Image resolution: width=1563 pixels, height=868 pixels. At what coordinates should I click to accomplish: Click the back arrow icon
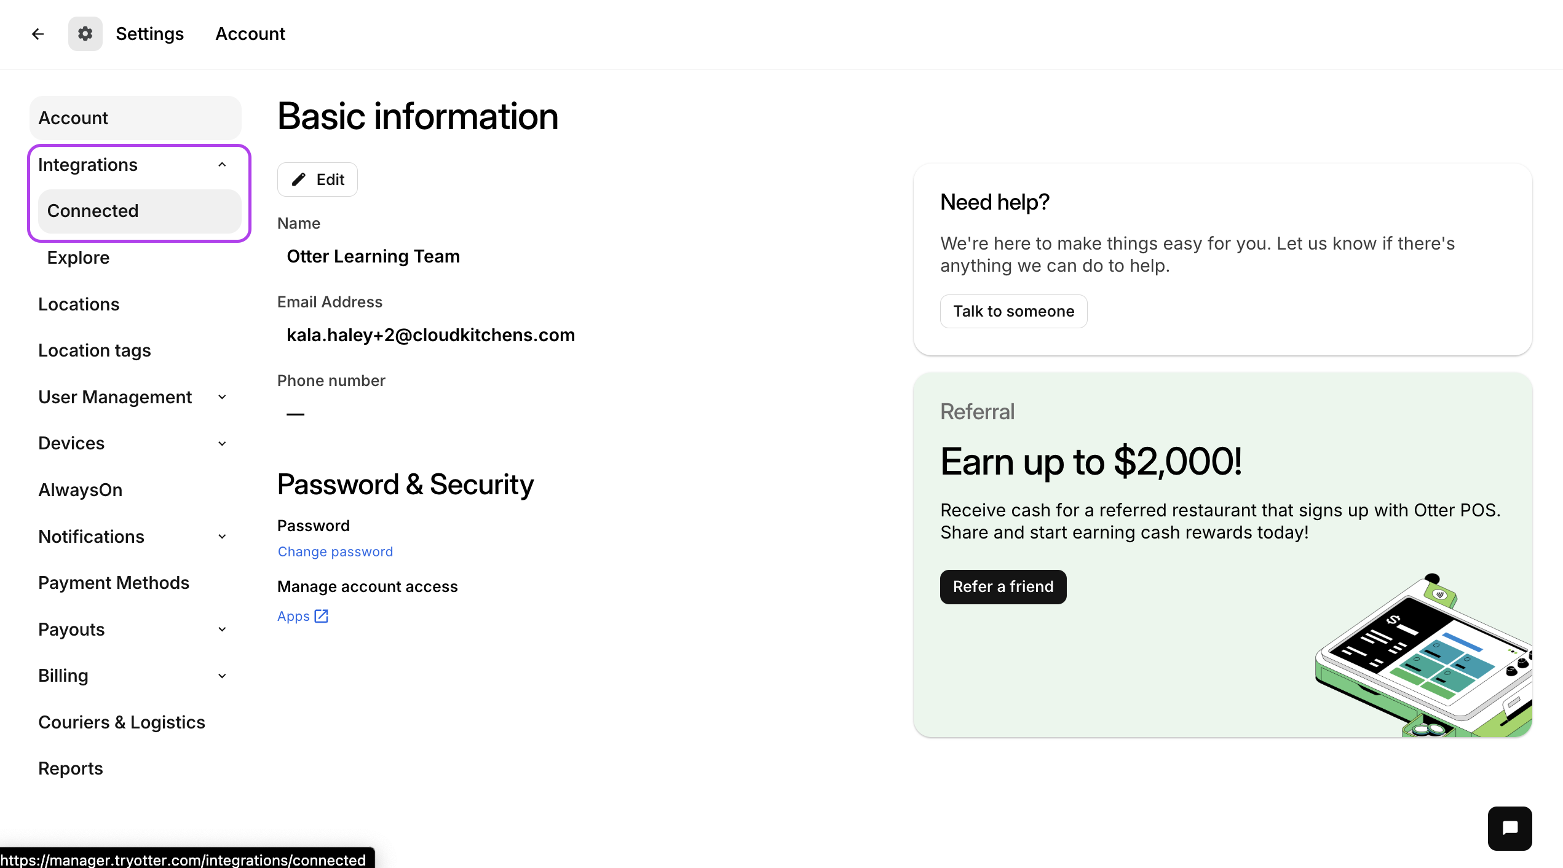pyautogui.click(x=38, y=34)
